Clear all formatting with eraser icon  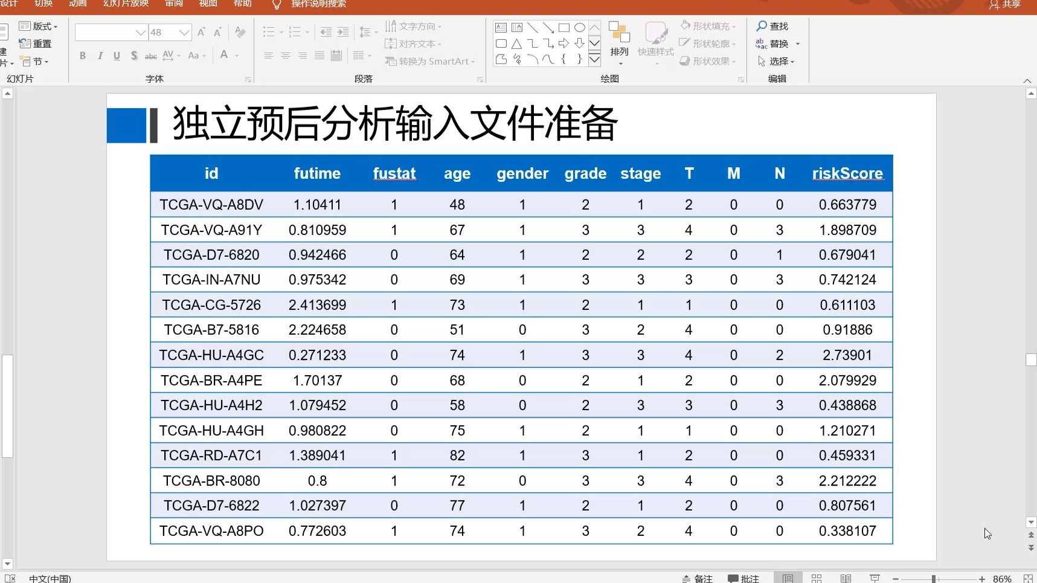(240, 32)
